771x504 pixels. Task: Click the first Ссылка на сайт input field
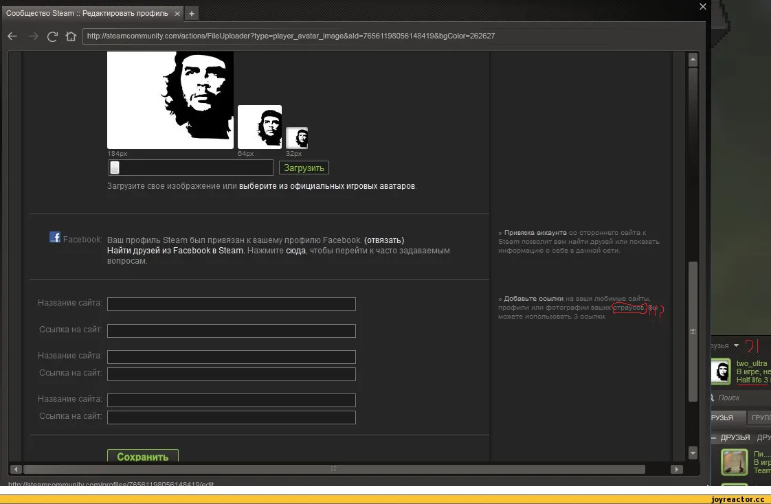tap(232, 330)
